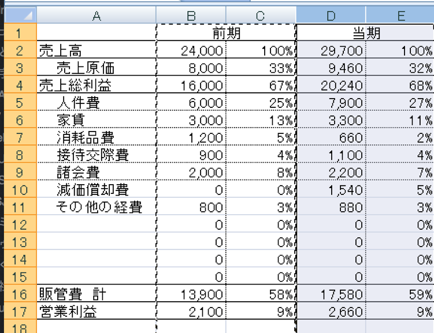Select the 営業利益 label in column A
Viewport: 434px width, 333px height.
coord(96,312)
